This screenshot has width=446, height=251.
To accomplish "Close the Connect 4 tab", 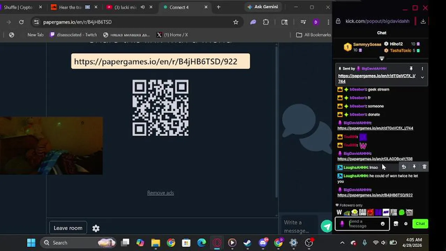I will point(206,7).
